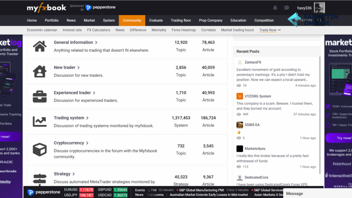352x198 pixels.
Task: Open the News main menu item
Action: [71, 20]
